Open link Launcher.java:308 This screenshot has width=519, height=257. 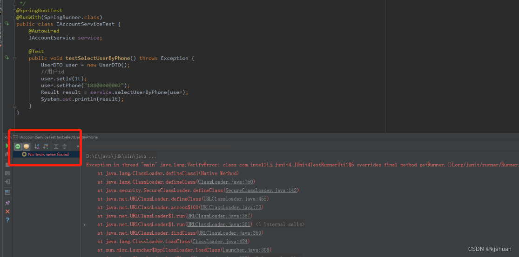(246, 250)
